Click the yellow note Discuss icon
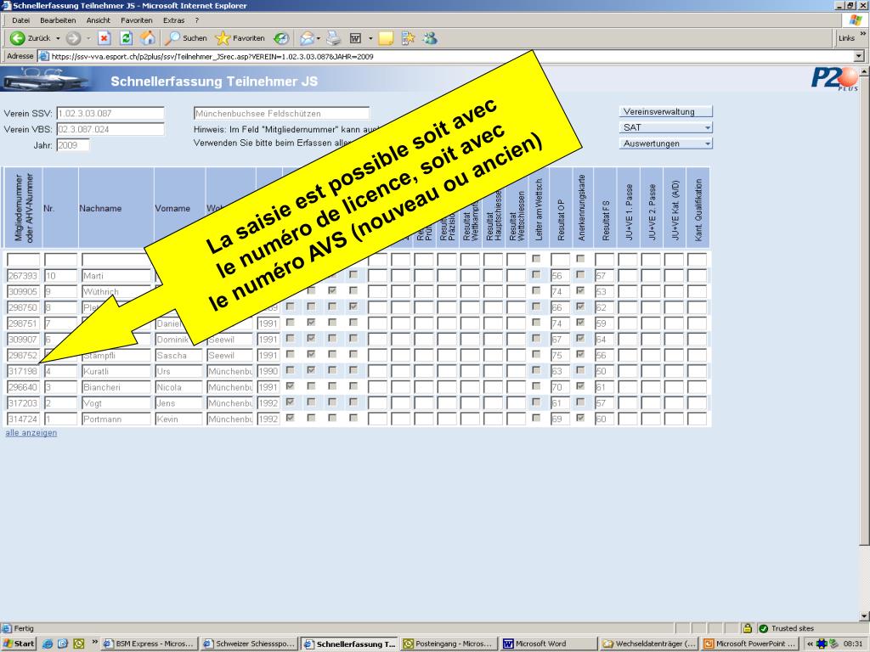Viewport: 870px width, 652px height. 386,38
